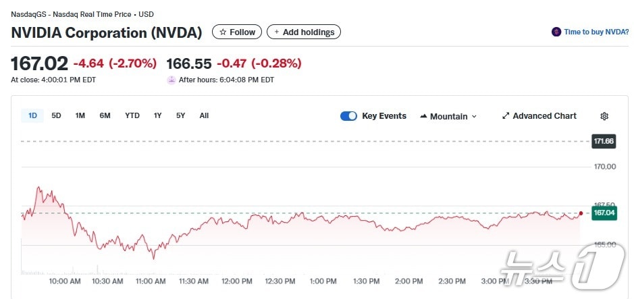
Task: Click the Mountain chart type icon
Action: coord(423,116)
